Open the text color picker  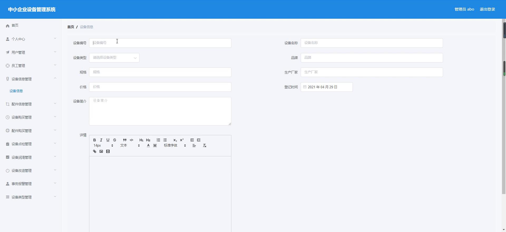click(148, 146)
